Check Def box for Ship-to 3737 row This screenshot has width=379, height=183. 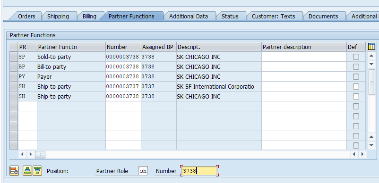coord(356,87)
